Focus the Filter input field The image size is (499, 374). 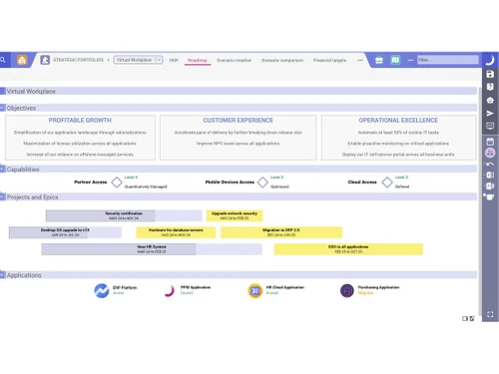(x=448, y=60)
